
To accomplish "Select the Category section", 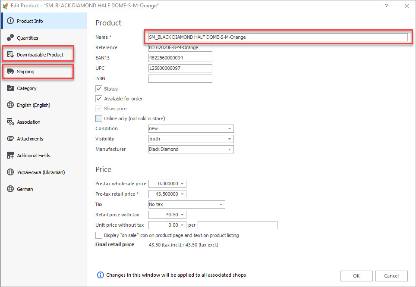I will click(x=44, y=88).
